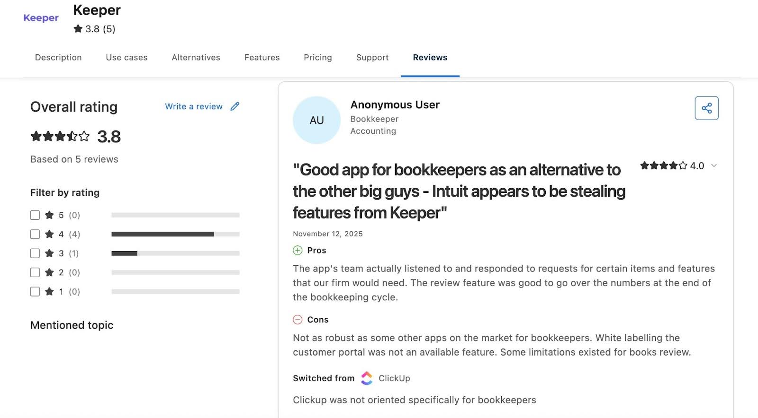Check the 2 star filter checkbox
The width and height of the screenshot is (758, 418).
[x=35, y=272]
